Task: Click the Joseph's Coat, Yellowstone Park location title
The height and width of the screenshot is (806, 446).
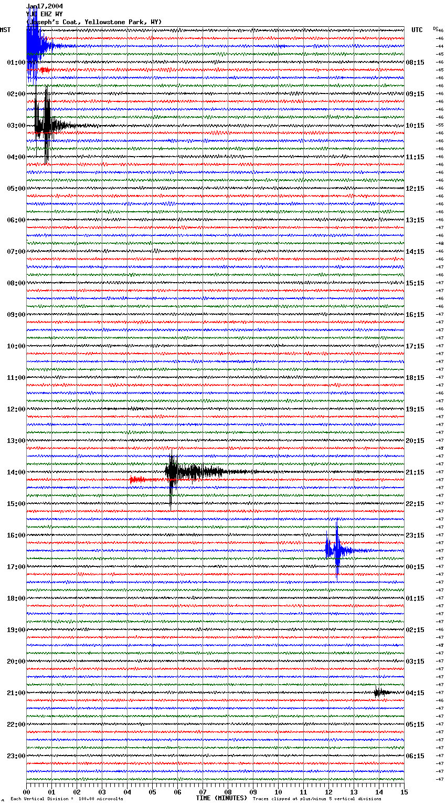Action: point(94,22)
